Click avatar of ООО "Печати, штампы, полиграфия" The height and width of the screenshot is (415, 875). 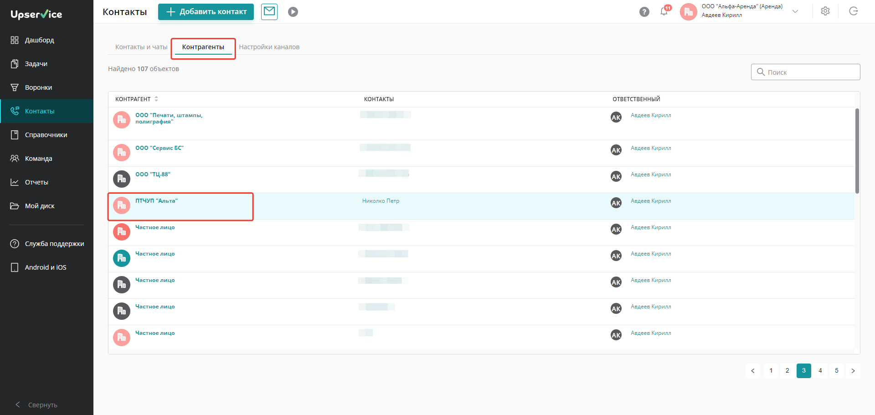click(122, 120)
